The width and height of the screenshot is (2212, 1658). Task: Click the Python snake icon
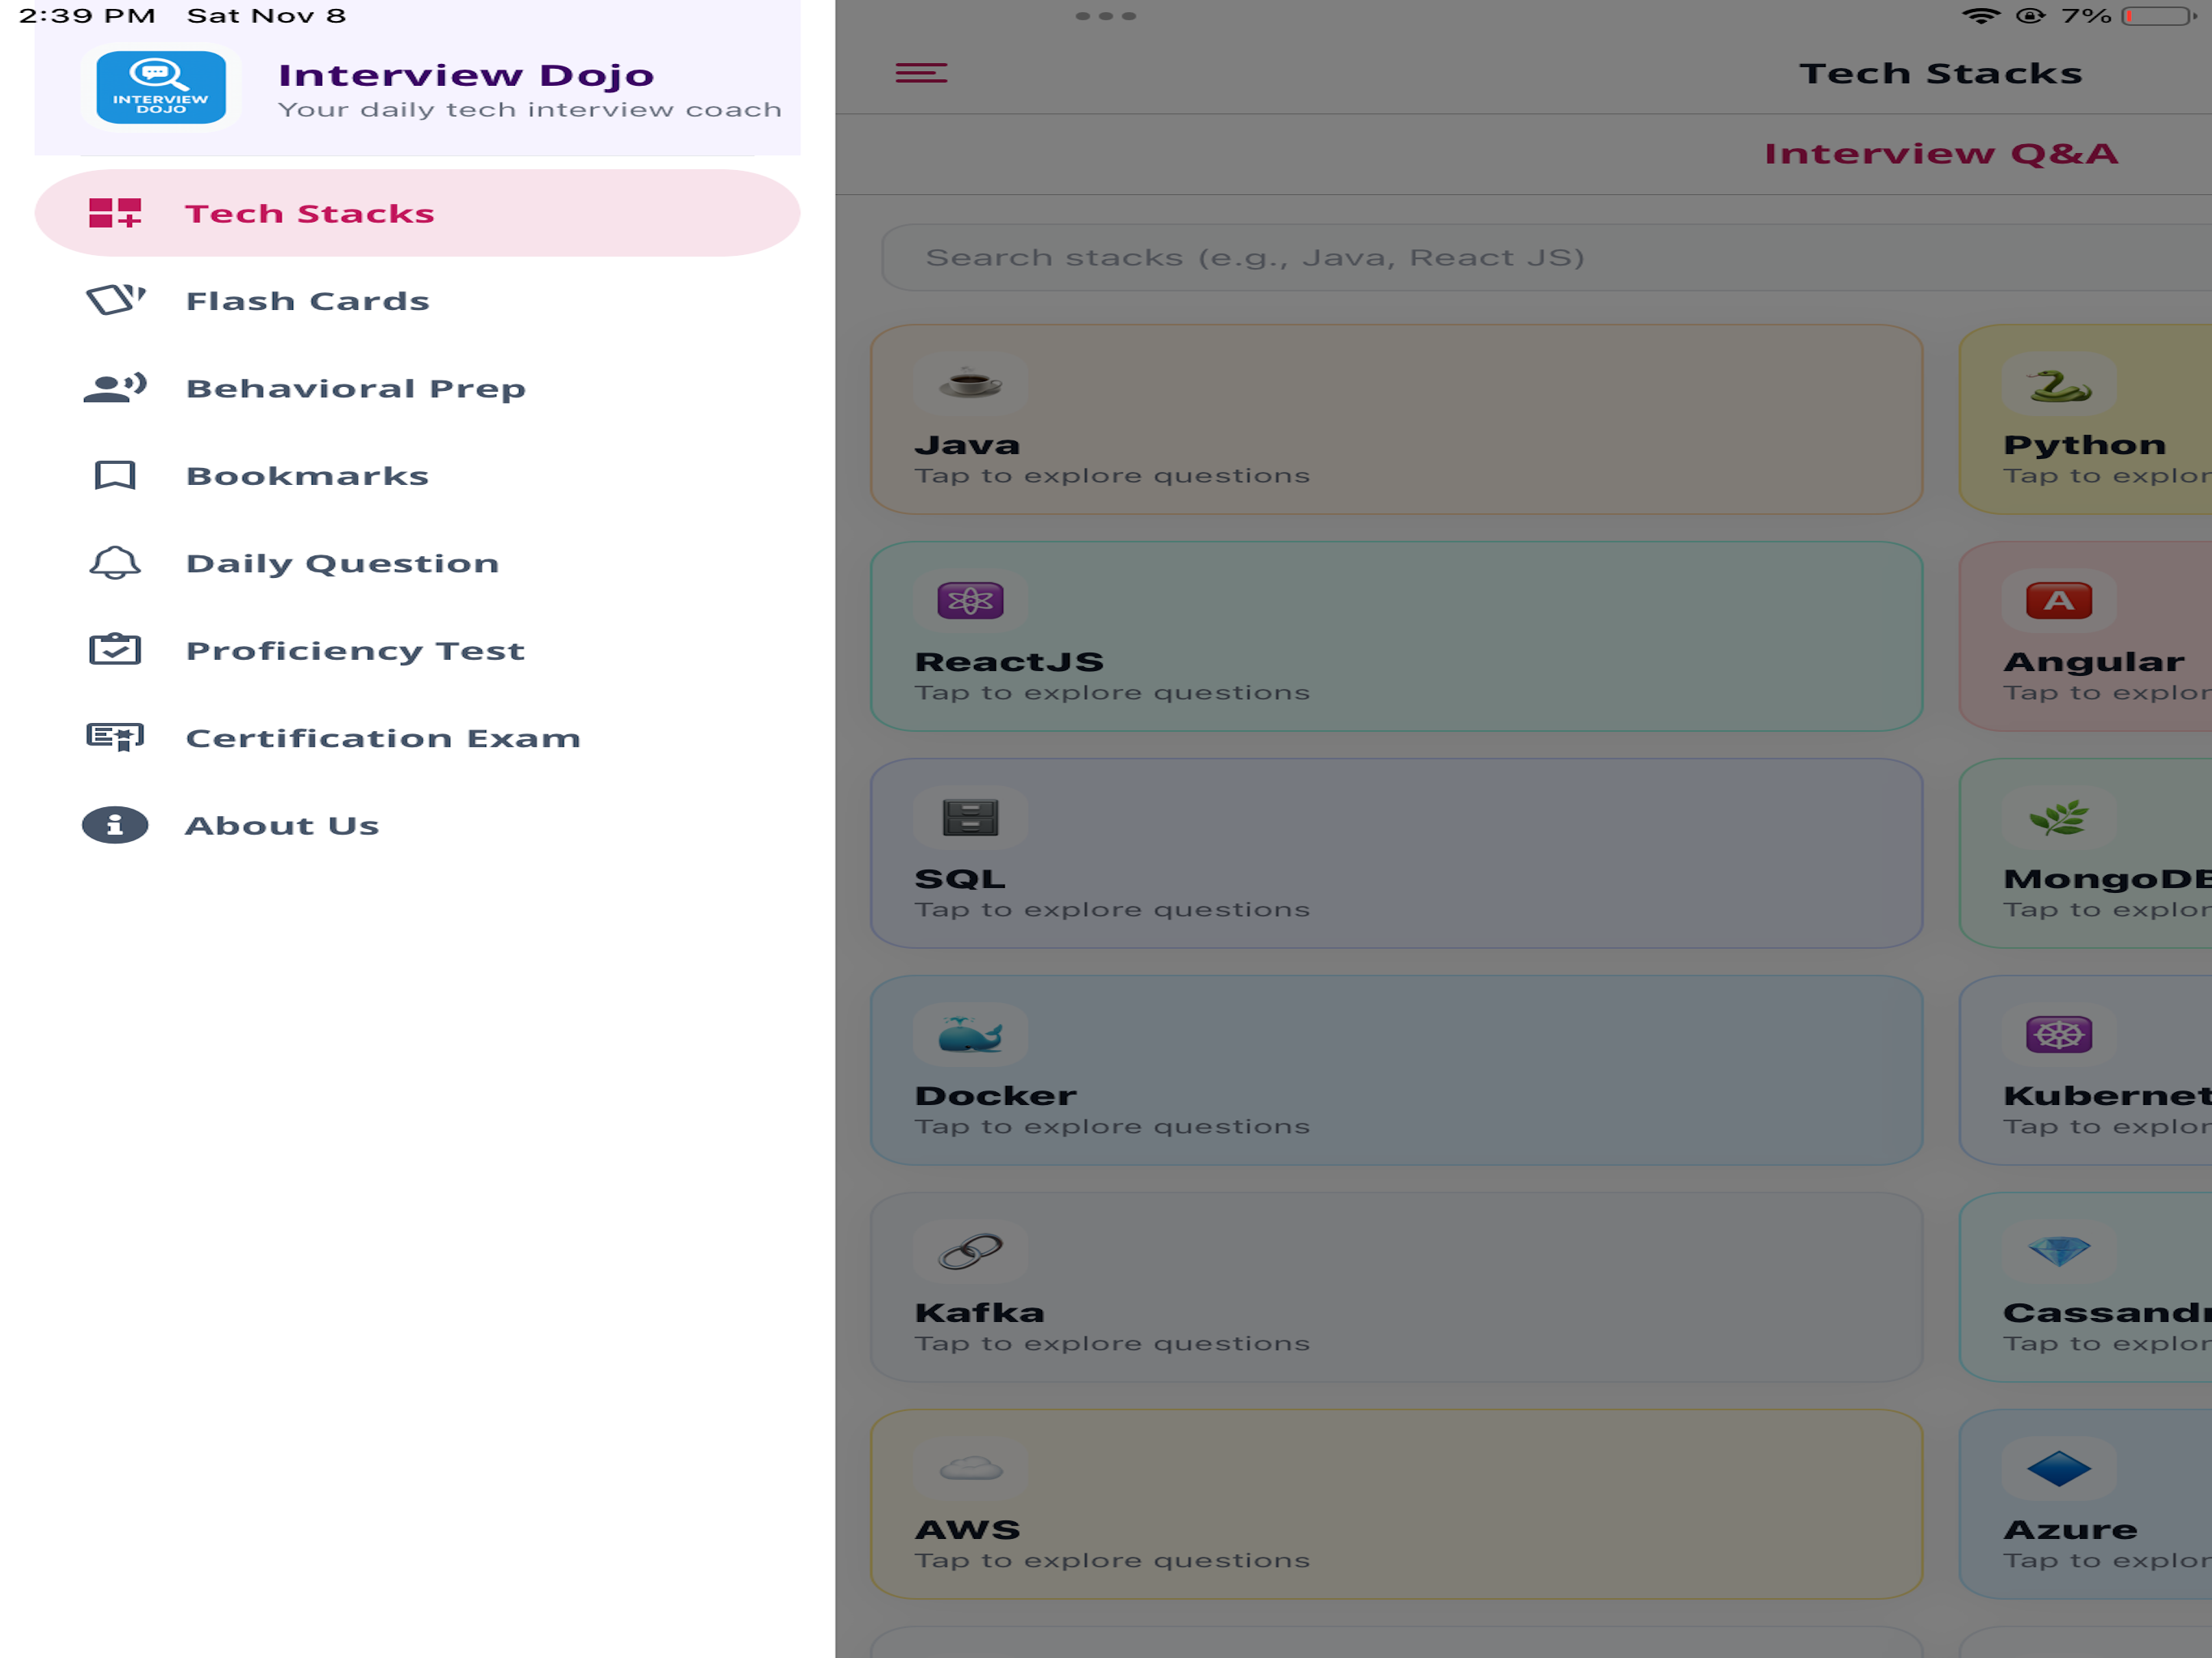(2059, 386)
